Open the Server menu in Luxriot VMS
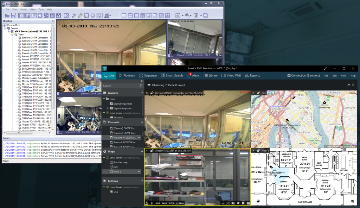360x208 pixels. pos(24,10)
